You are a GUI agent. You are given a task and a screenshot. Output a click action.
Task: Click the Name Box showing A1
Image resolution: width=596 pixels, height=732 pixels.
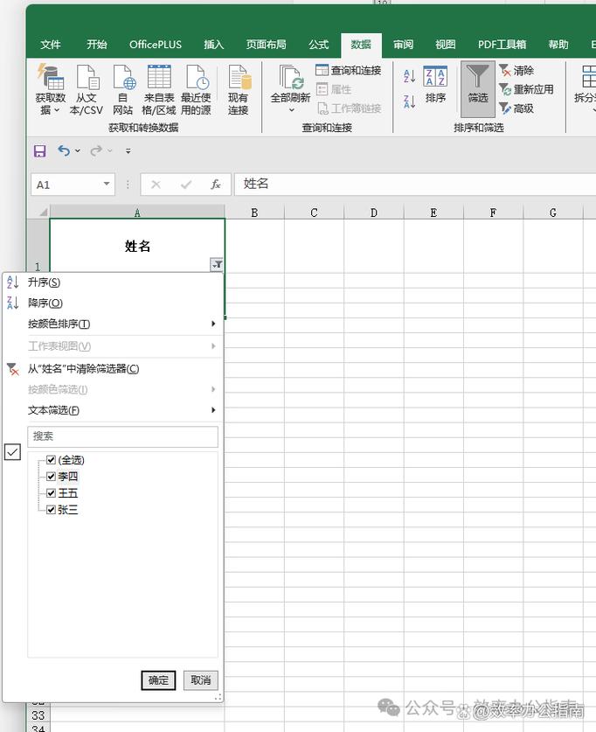pyautogui.click(x=66, y=185)
